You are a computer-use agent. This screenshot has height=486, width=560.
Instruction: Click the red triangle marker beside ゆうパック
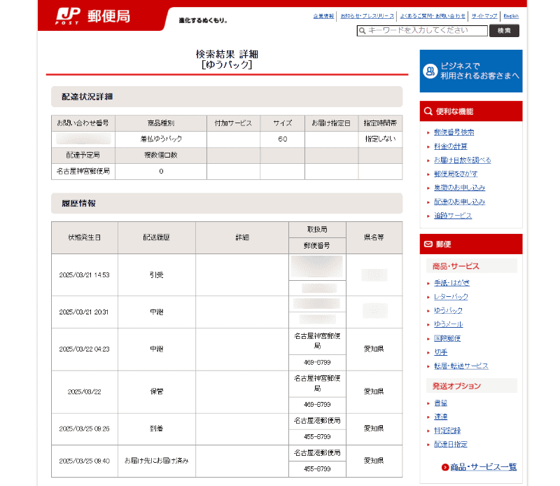pos(428,310)
